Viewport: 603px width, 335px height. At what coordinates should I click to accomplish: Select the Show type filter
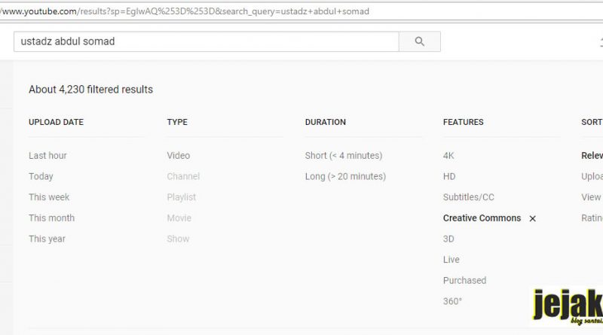178,239
